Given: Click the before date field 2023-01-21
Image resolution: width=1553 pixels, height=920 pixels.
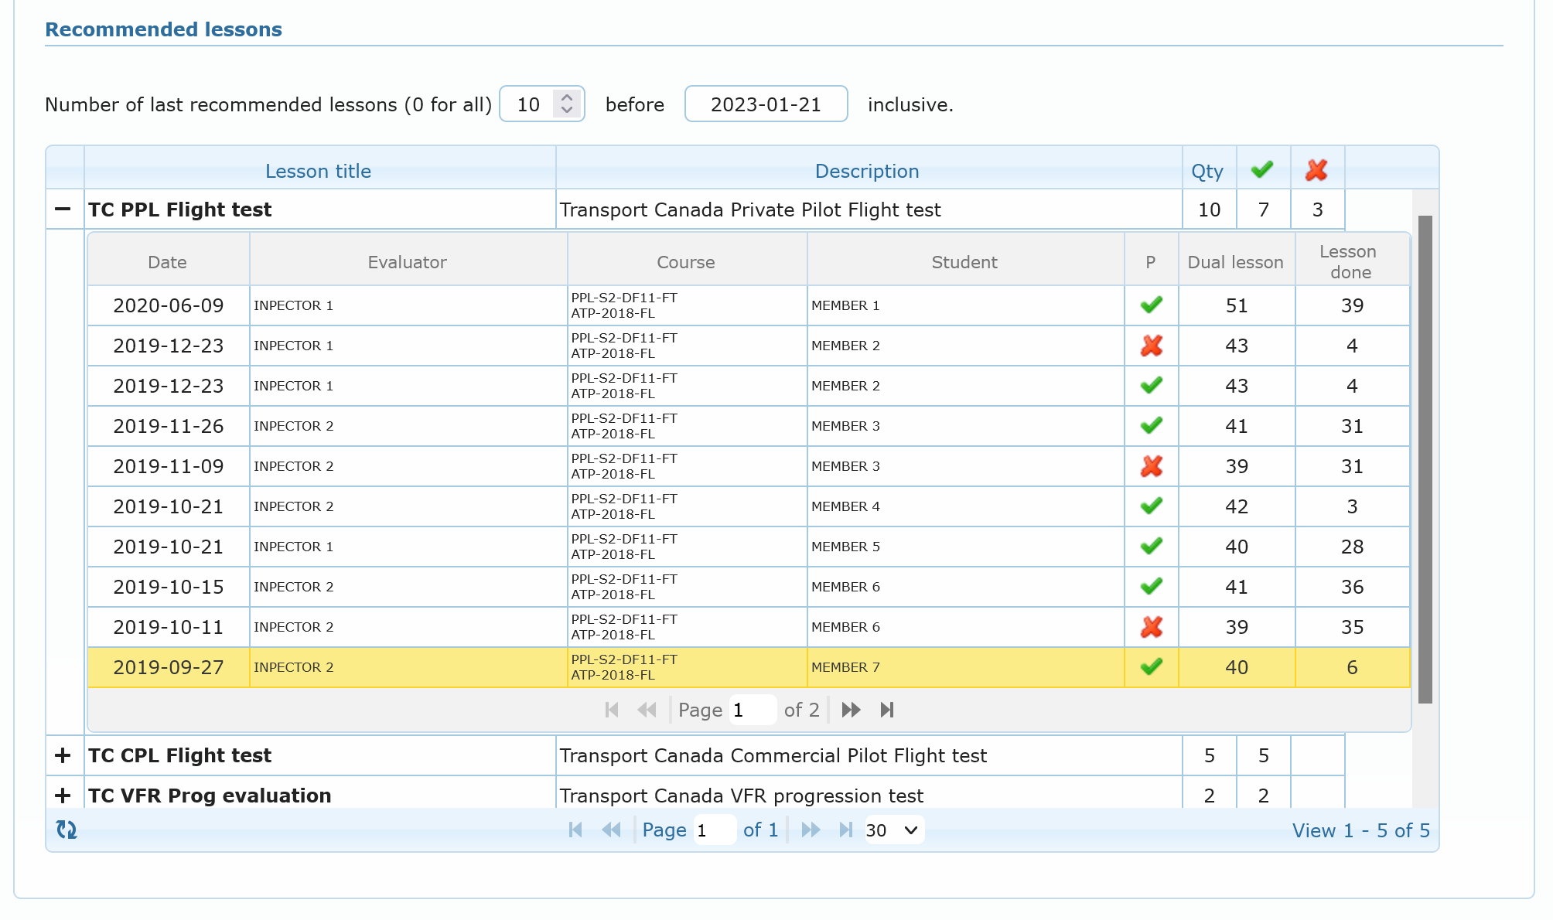Looking at the screenshot, I should click(766, 104).
